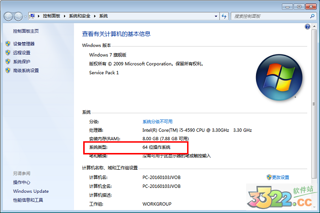Click the vertical scrollbar thumb
The width and height of the screenshot is (320, 213).
click(x=314, y=104)
